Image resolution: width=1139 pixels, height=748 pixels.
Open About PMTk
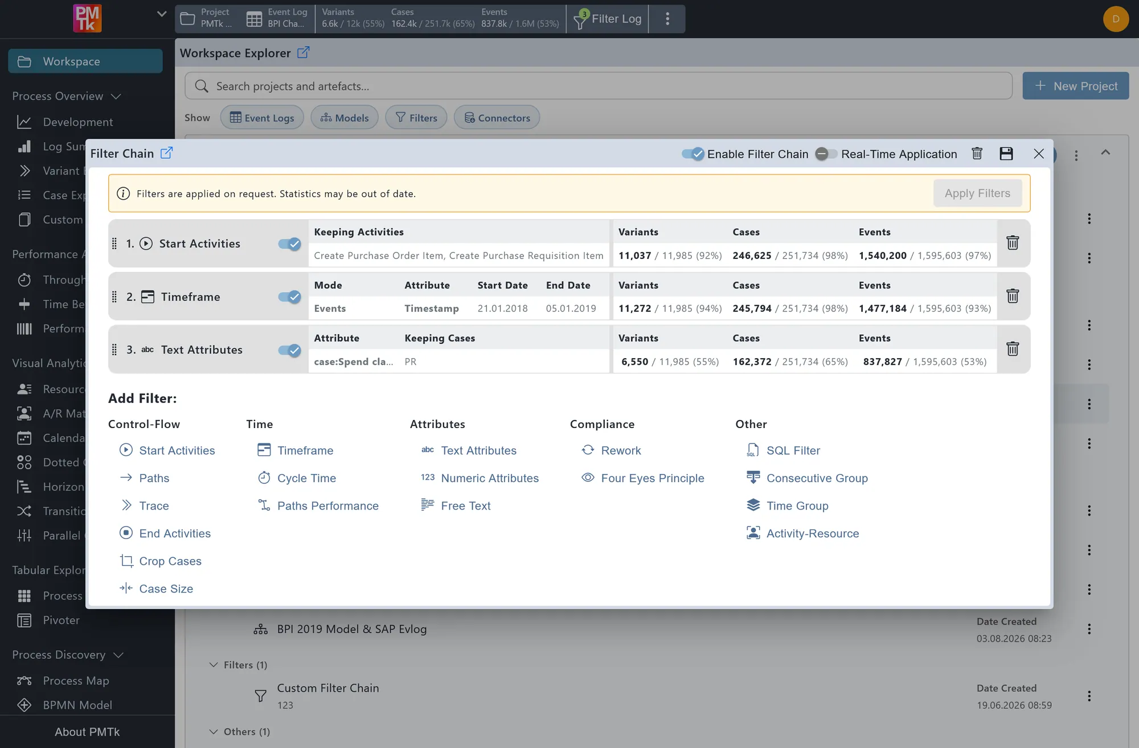coord(87,732)
